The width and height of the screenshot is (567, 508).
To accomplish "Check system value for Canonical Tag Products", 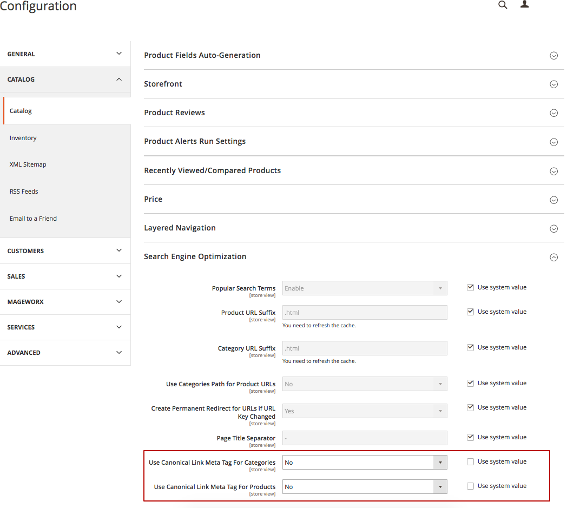I will click(x=470, y=486).
